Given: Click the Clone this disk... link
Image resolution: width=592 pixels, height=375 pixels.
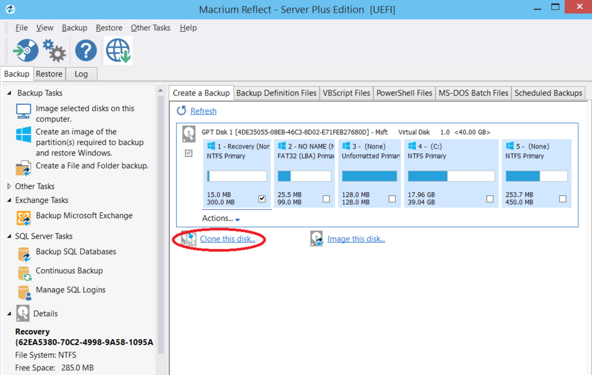Looking at the screenshot, I should click(x=228, y=239).
